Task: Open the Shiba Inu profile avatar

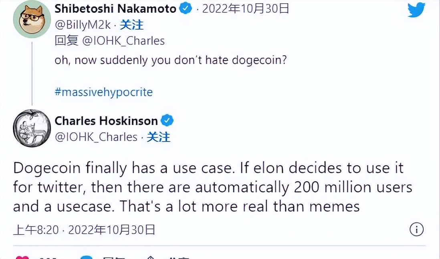Action: tap(32, 20)
